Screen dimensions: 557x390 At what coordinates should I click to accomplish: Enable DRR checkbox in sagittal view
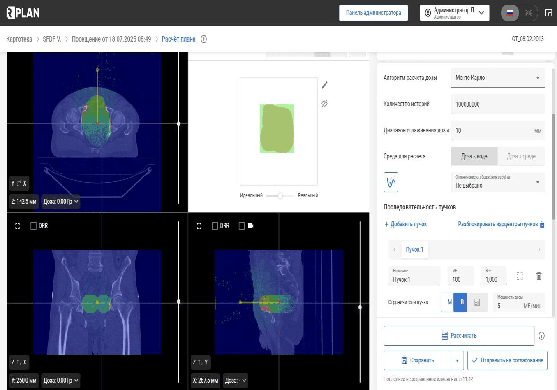click(215, 226)
